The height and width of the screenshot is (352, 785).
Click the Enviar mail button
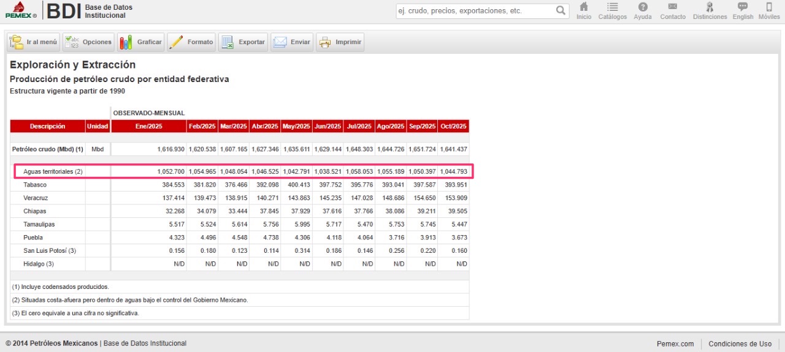click(292, 42)
